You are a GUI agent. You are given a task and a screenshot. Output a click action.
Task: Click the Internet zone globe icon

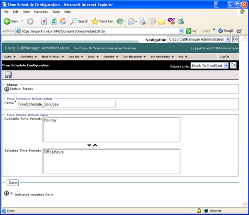(206, 211)
